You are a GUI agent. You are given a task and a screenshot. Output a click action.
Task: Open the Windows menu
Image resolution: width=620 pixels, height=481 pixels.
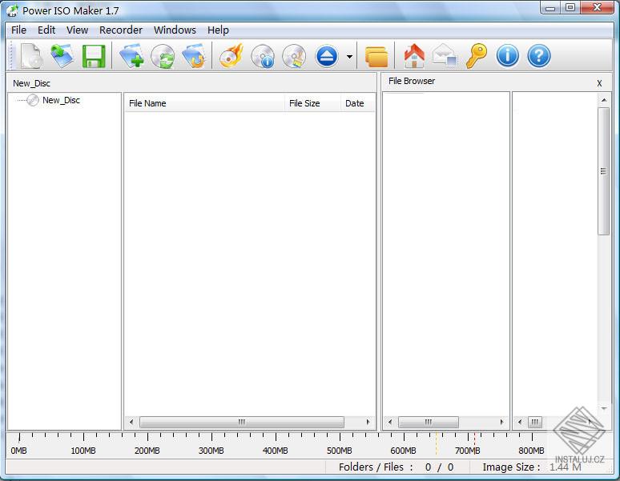pos(175,30)
